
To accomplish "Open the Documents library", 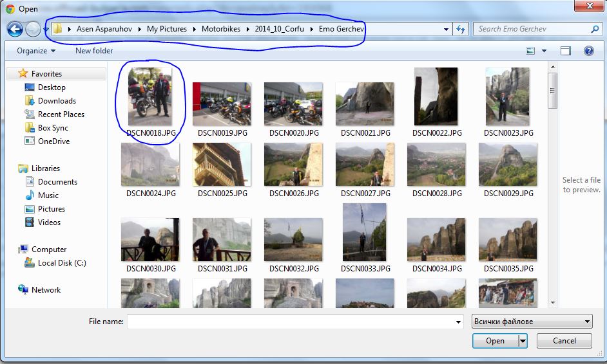I will [57, 182].
